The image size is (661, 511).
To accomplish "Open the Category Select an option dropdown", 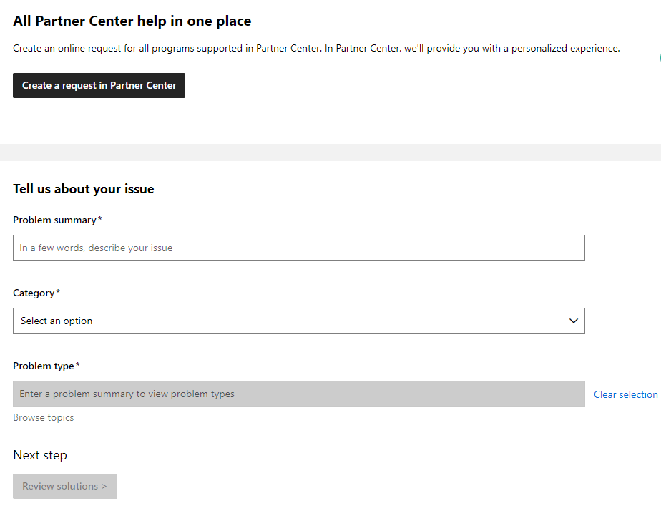I will coord(299,321).
